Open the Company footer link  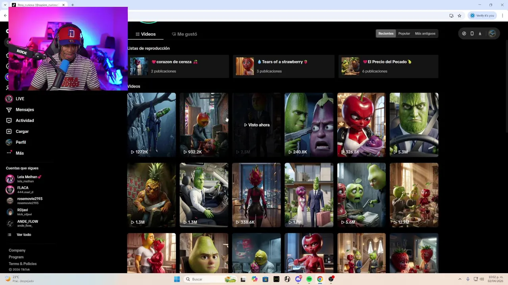pyautogui.click(x=17, y=250)
